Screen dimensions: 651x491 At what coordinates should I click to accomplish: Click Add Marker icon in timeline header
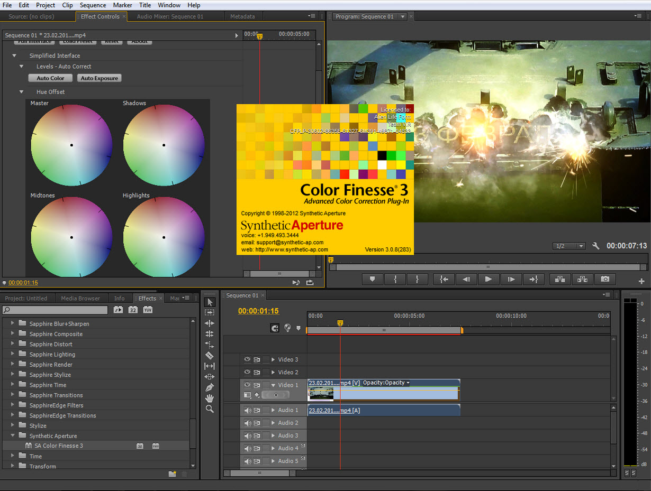(299, 328)
